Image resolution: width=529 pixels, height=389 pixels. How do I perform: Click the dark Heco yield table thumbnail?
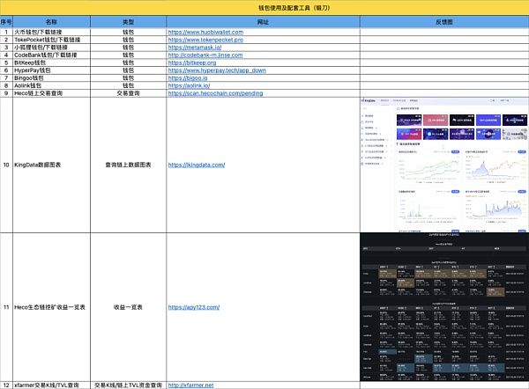pos(444,306)
